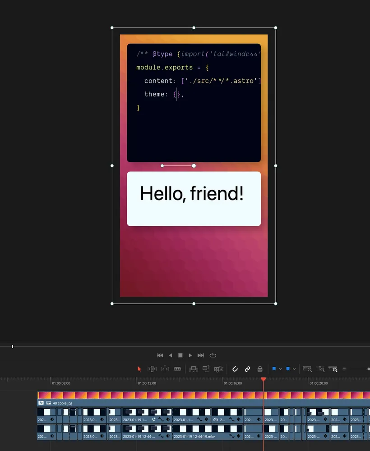
Task: Activate the Trim Edit mode tool
Action: point(152,369)
